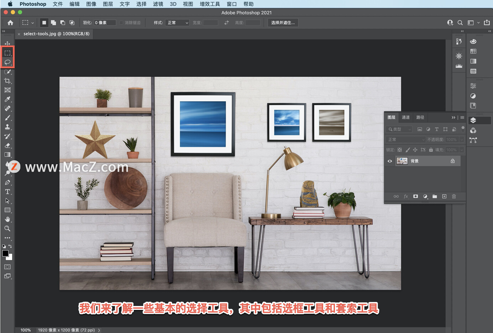
Task: Open the Cloud document collaborator icon
Action: (450, 23)
